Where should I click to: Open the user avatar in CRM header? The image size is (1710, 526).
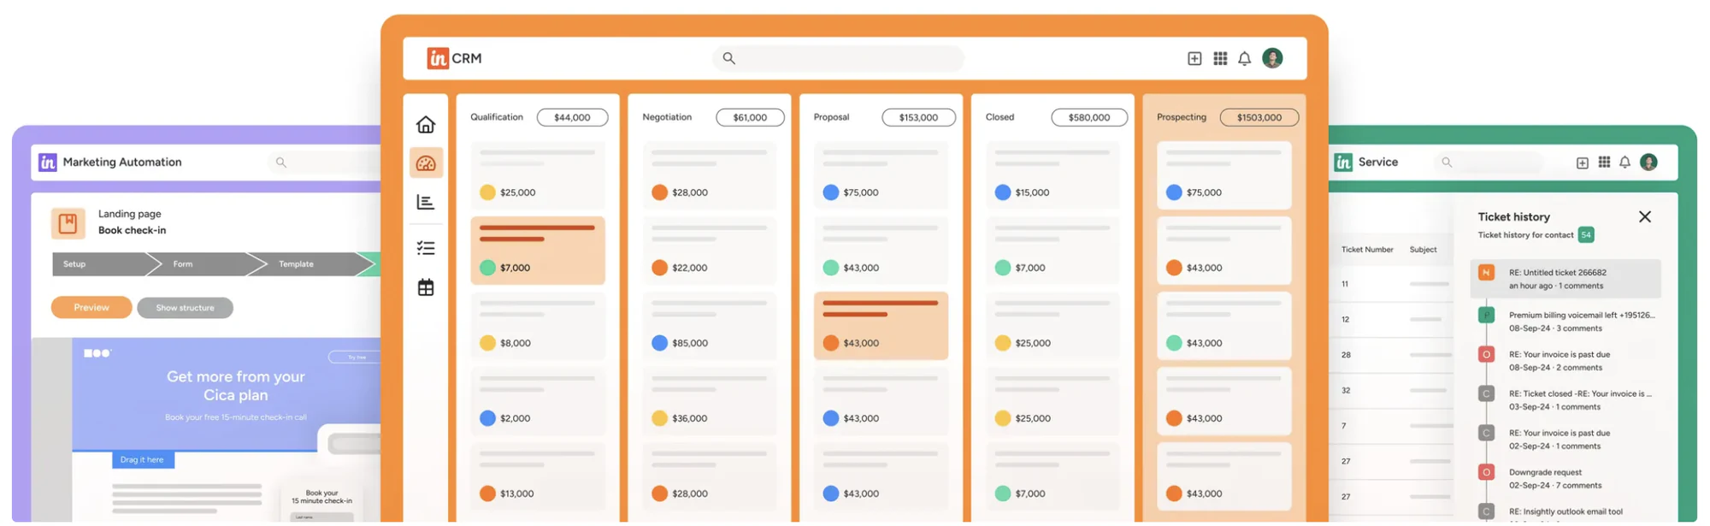tap(1272, 58)
